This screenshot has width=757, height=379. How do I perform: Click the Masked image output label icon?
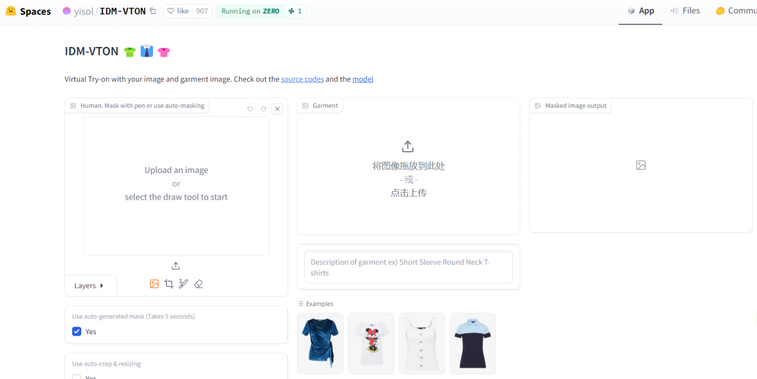click(538, 105)
